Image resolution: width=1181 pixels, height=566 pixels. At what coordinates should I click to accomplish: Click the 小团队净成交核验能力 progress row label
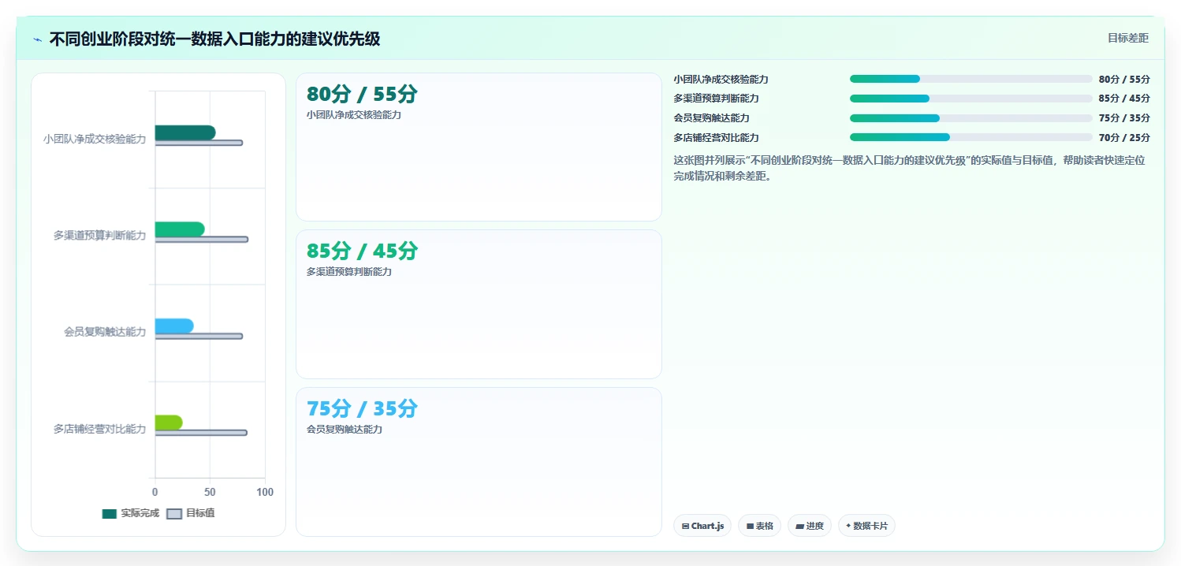721,80
